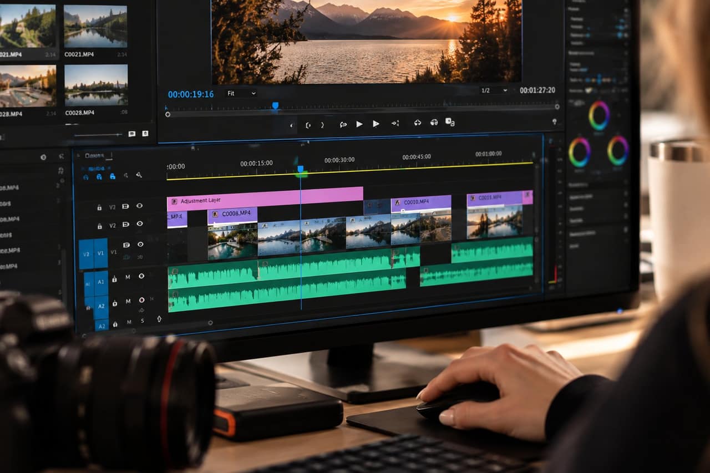Select the C0028.MP4 thumbnail in the Project panel

click(x=97, y=85)
